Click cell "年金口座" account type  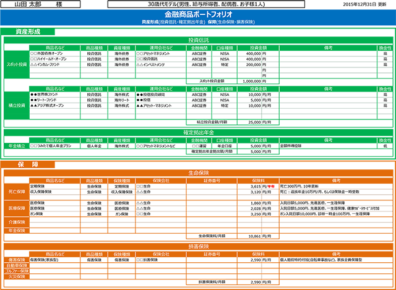(x=225, y=146)
